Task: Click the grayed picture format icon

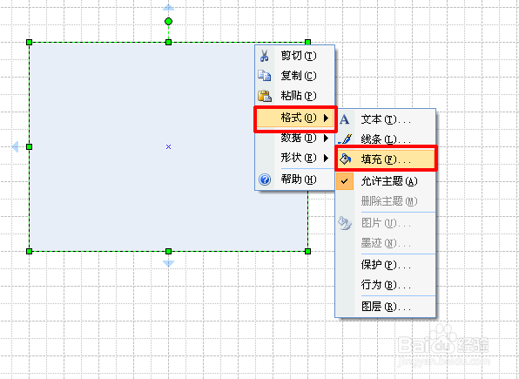Action: click(345, 223)
